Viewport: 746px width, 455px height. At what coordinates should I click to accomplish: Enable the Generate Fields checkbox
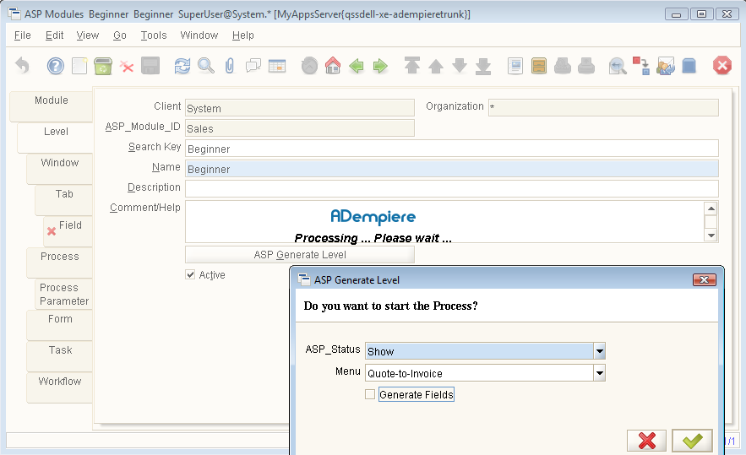click(370, 394)
